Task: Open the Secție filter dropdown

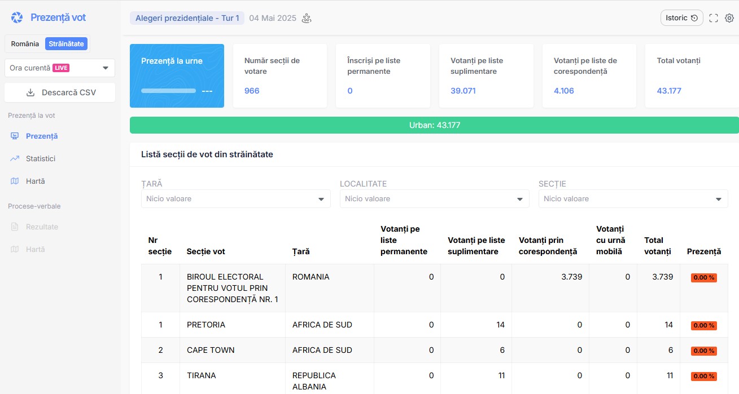Action: (x=633, y=199)
